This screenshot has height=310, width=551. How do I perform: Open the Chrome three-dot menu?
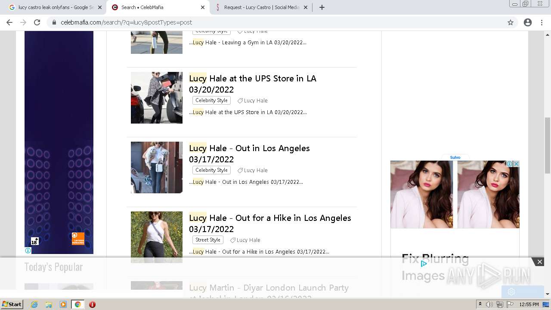(542, 22)
